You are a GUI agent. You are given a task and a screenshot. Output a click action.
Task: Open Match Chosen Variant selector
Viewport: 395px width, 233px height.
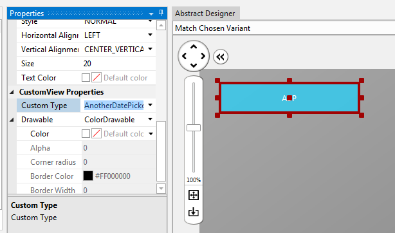click(x=284, y=28)
